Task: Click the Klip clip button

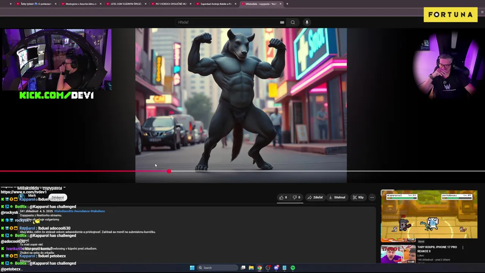Action: click(358, 197)
